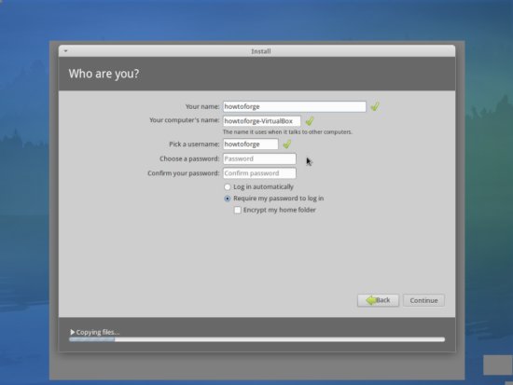Viewport: 513px width, 385px height.
Task: Click the Choose a password field
Action: pos(259,159)
